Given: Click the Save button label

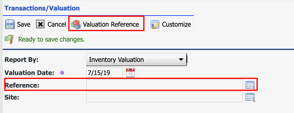Looking at the screenshot, I should 24,25.
